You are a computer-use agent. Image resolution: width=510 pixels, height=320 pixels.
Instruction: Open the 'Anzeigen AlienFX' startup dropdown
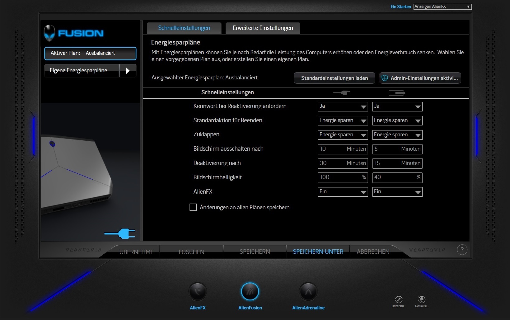click(442, 7)
